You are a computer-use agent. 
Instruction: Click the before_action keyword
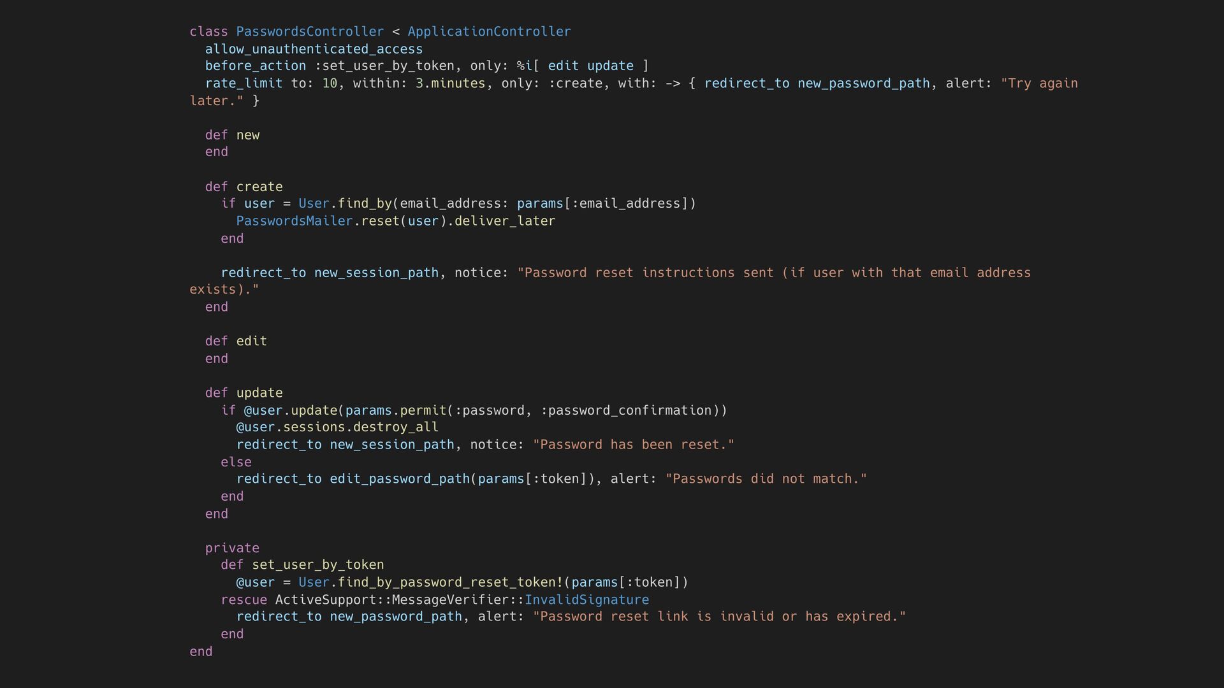click(x=255, y=66)
